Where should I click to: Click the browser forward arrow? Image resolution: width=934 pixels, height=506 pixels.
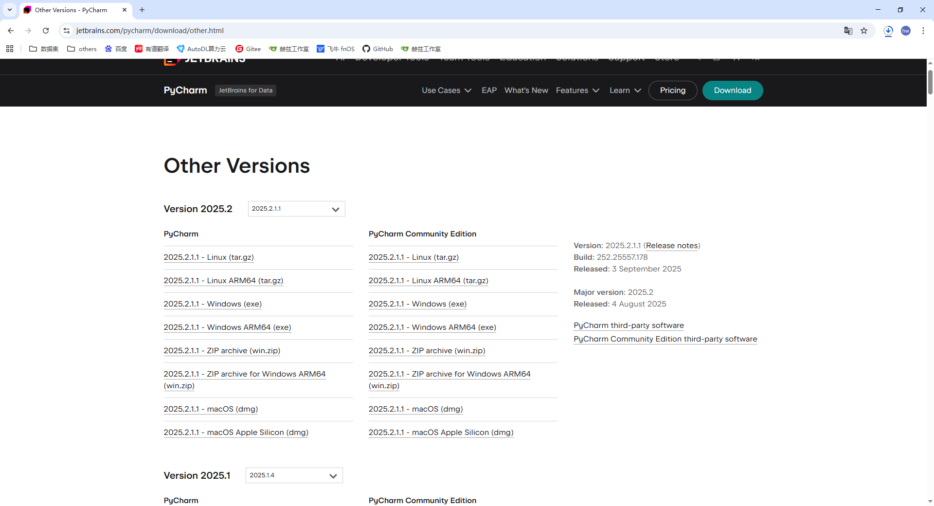[28, 31]
